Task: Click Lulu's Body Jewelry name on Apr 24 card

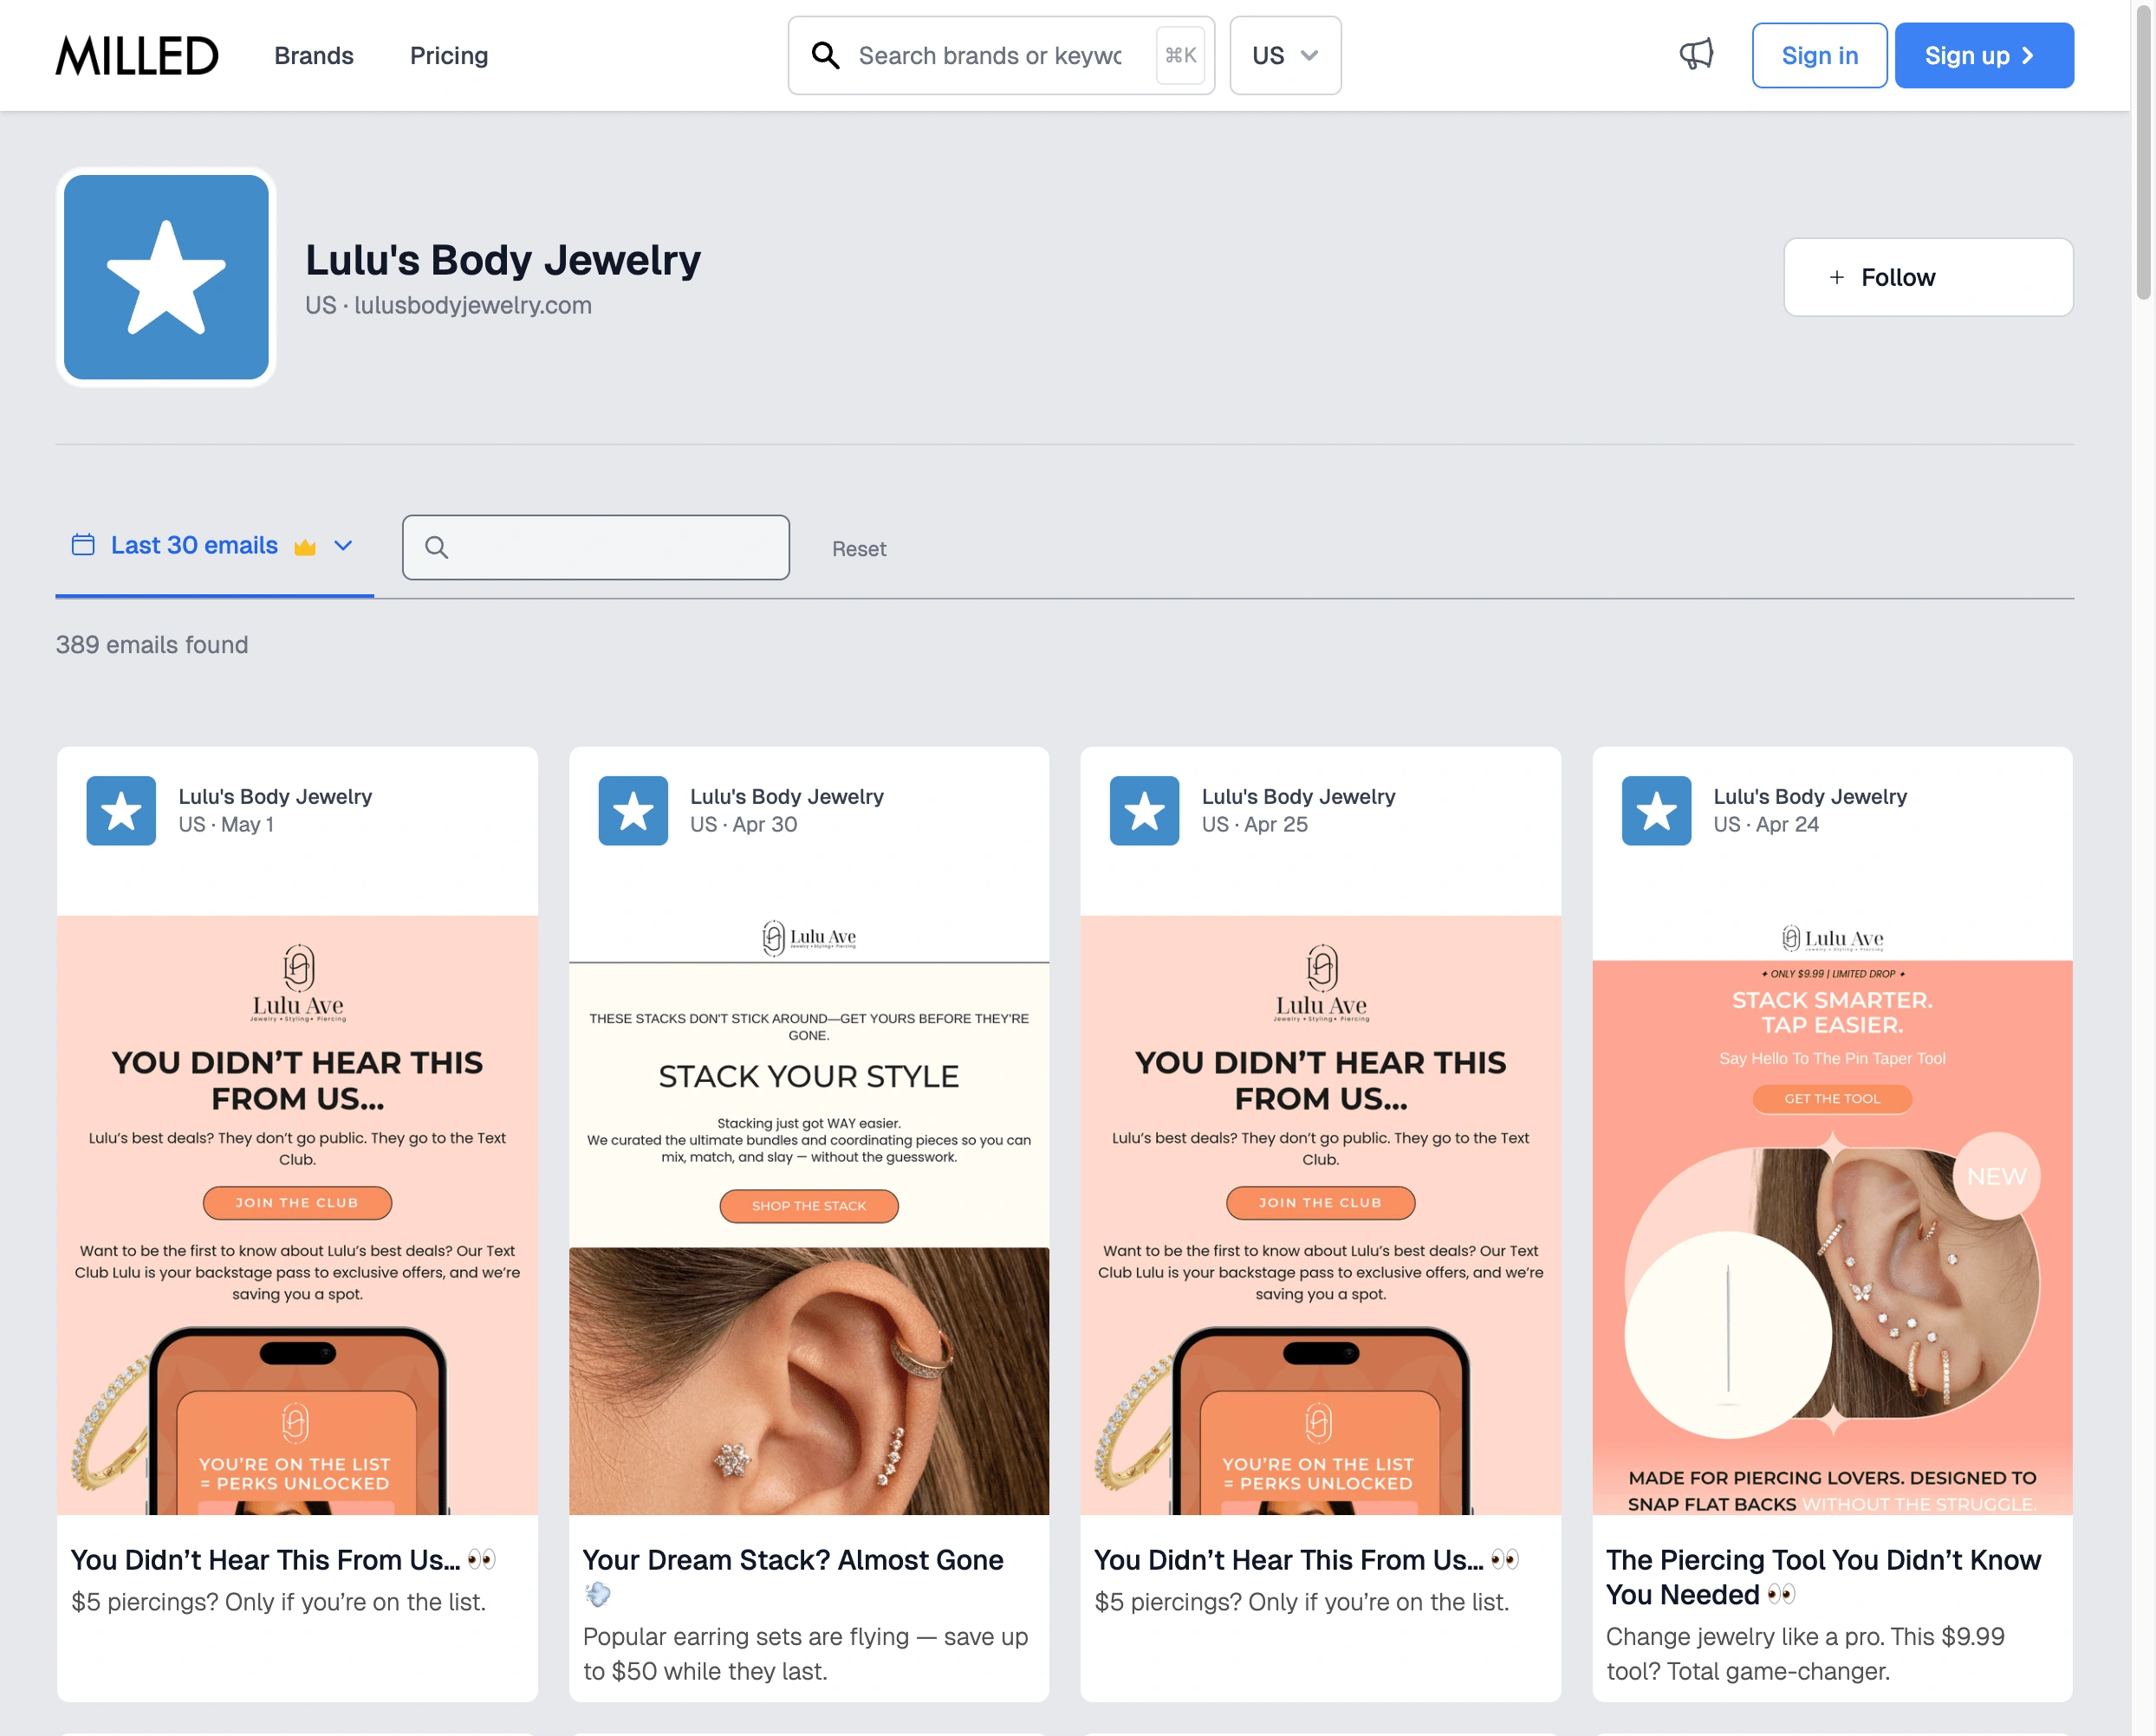Action: pyautogui.click(x=1810, y=797)
